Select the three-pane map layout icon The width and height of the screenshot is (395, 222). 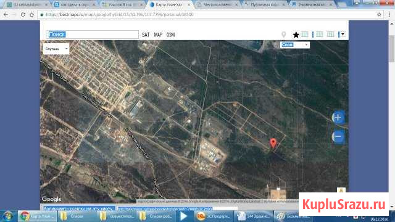pyautogui.click(x=331, y=35)
